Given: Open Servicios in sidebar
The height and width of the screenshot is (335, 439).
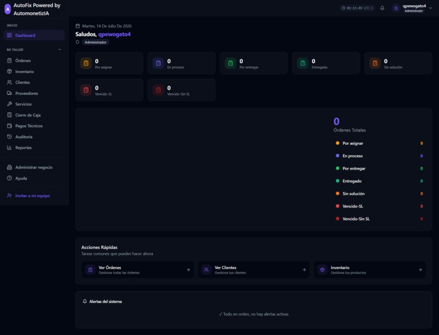Looking at the screenshot, I should pos(34,104).
